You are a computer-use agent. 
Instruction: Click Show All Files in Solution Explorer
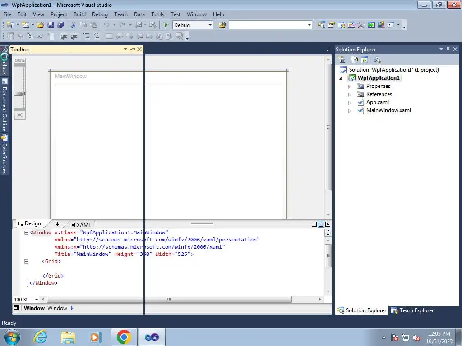pos(355,60)
